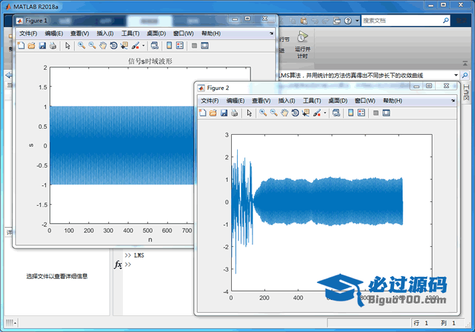This screenshot has height=332, width=475.
Task: Click New Figure icon in Figure 2 toolbar
Action: pyautogui.click(x=203, y=113)
